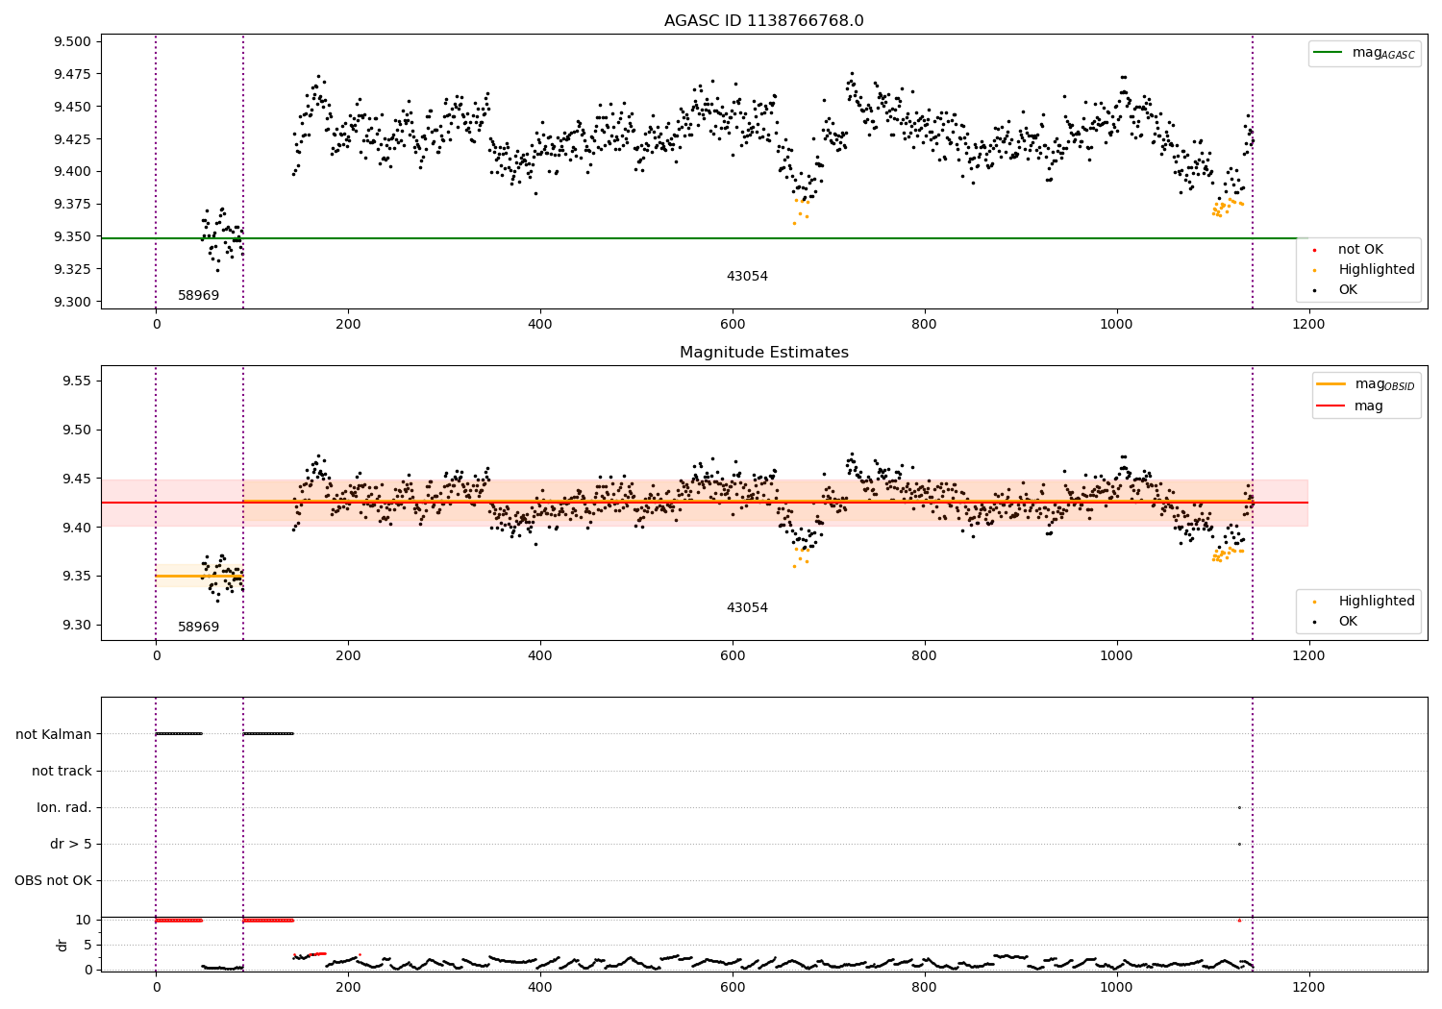
Task: Click the '600' x-tick label under the middle plot
Action: point(733,656)
